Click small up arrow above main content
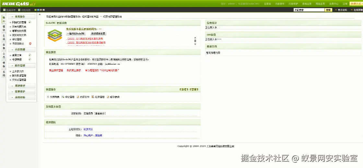The image size is (363, 168). pos(40,15)
